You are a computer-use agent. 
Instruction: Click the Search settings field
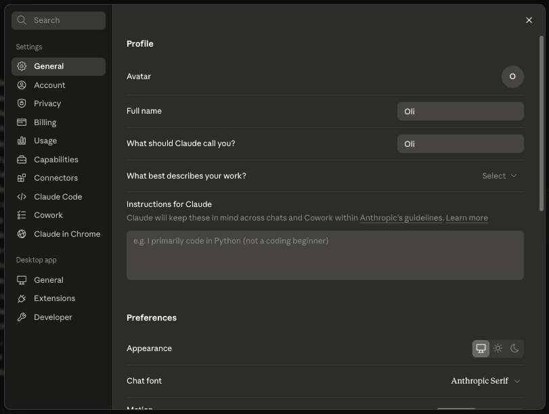58,20
